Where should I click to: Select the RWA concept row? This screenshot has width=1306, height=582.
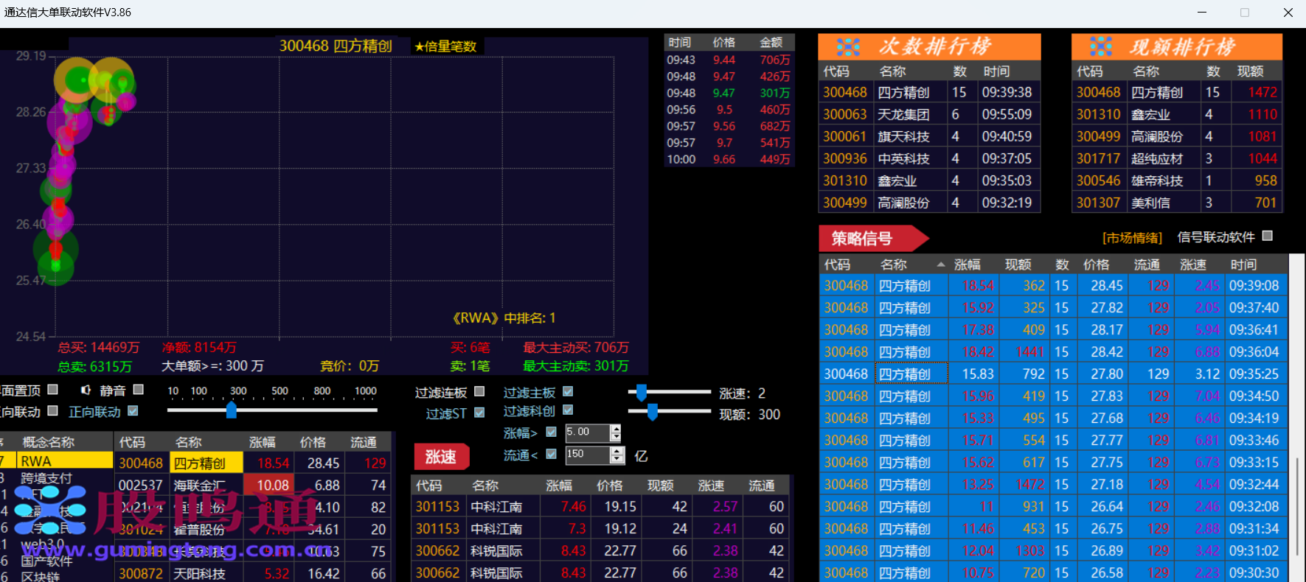coord(56,461)
